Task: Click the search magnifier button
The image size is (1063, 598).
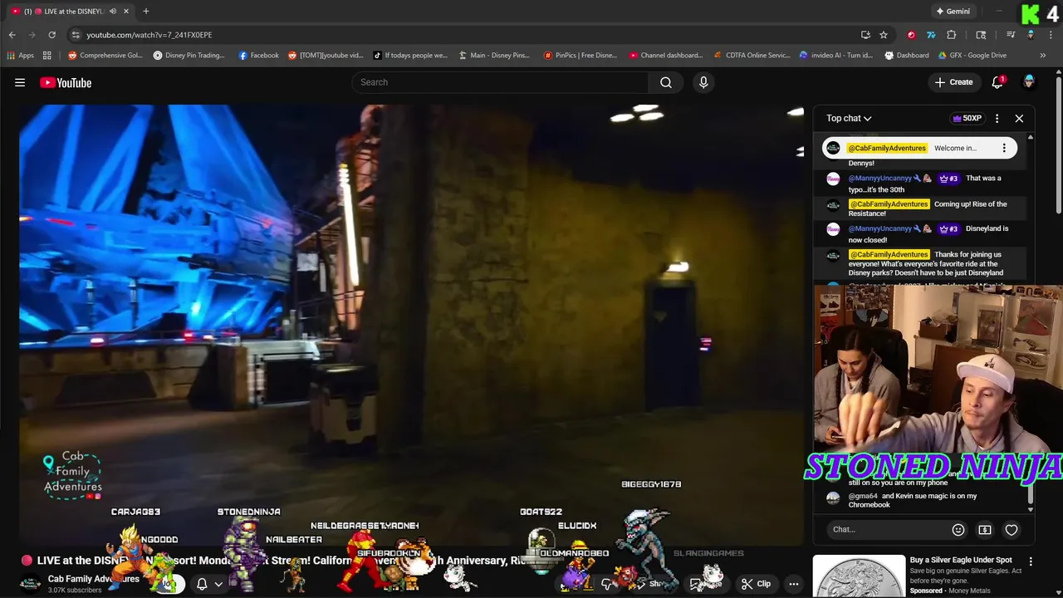Action: (666, 82)
